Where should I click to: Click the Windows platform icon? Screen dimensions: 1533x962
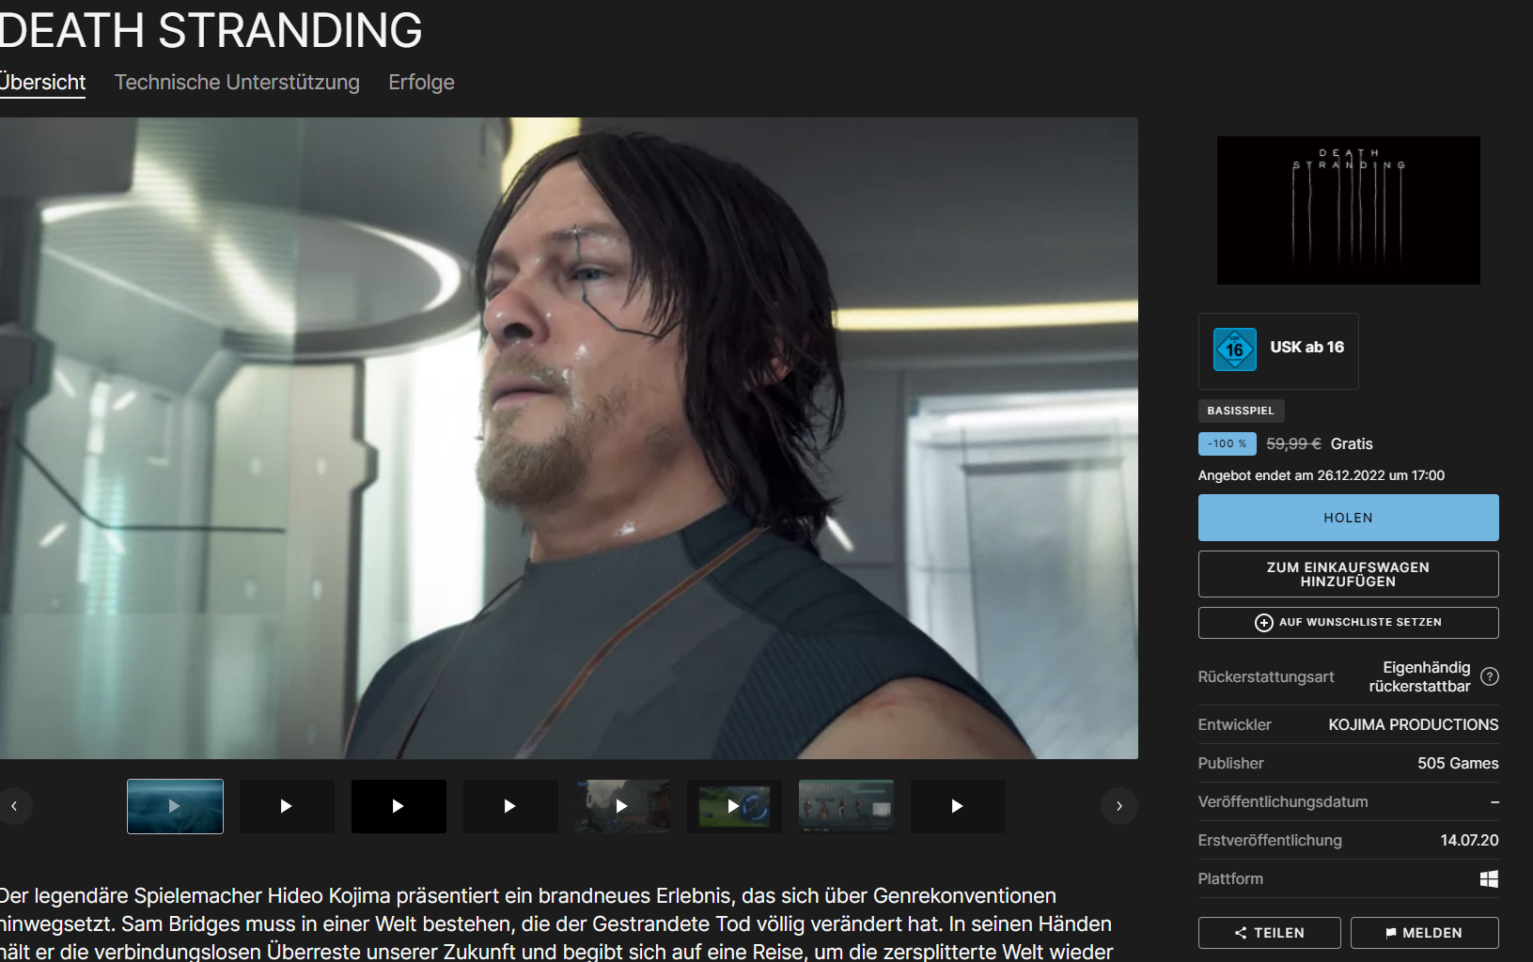(1489, 878)
